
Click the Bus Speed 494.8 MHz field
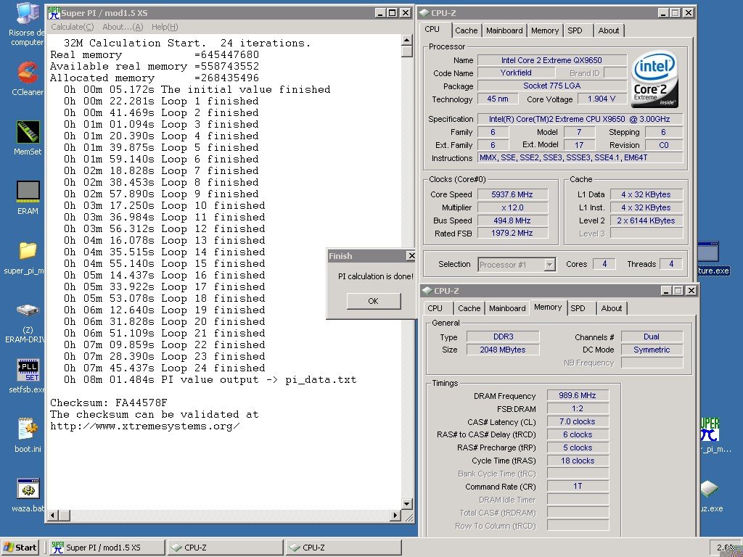[512, 220]
